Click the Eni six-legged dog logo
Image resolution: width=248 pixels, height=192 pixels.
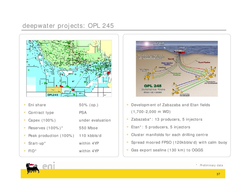[32, 168]
